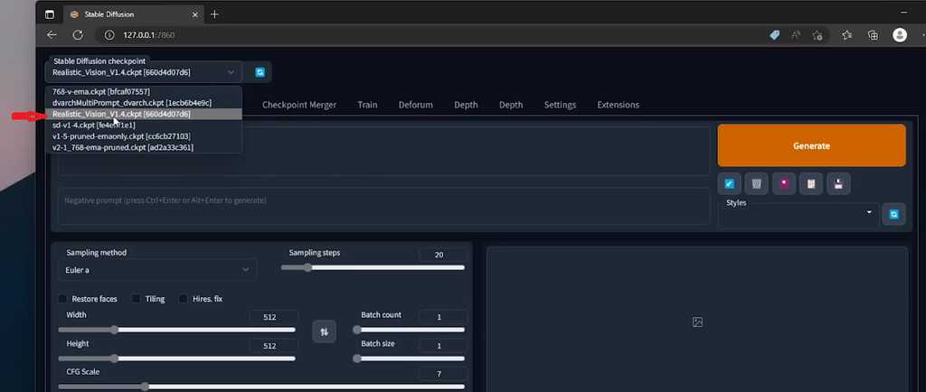Adjust the Width slider
The width and height of the screenshot is (926, 392).
pyautogui.click(x=177, y=330)
